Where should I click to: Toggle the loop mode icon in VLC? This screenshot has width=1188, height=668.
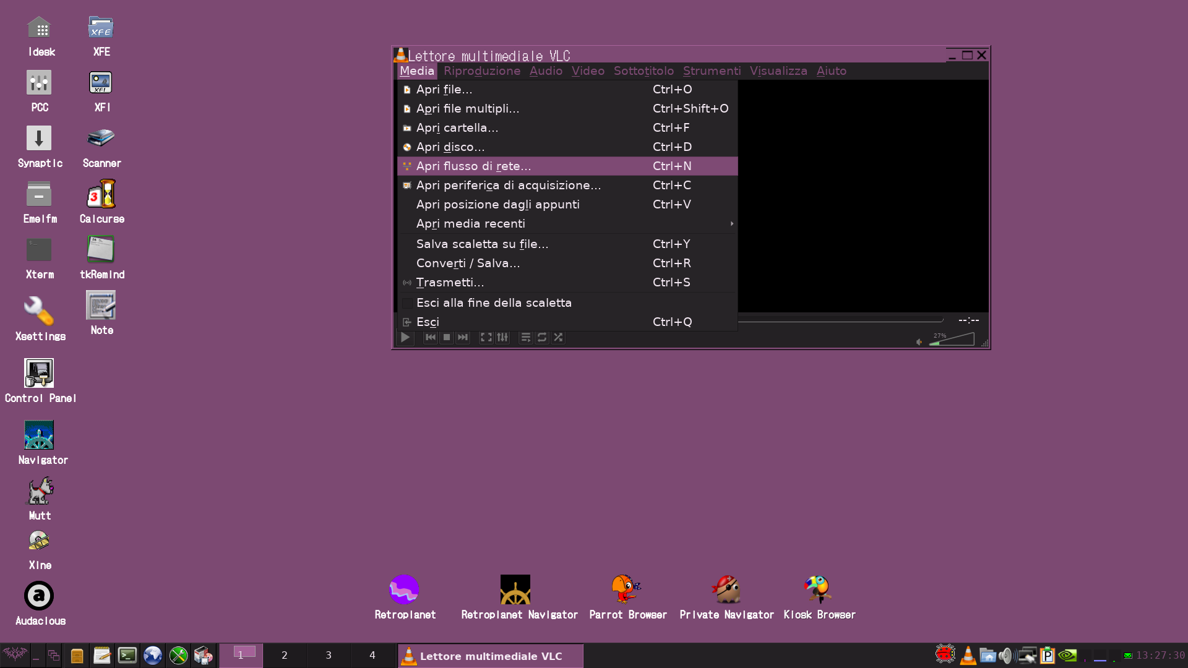[542, 338]
